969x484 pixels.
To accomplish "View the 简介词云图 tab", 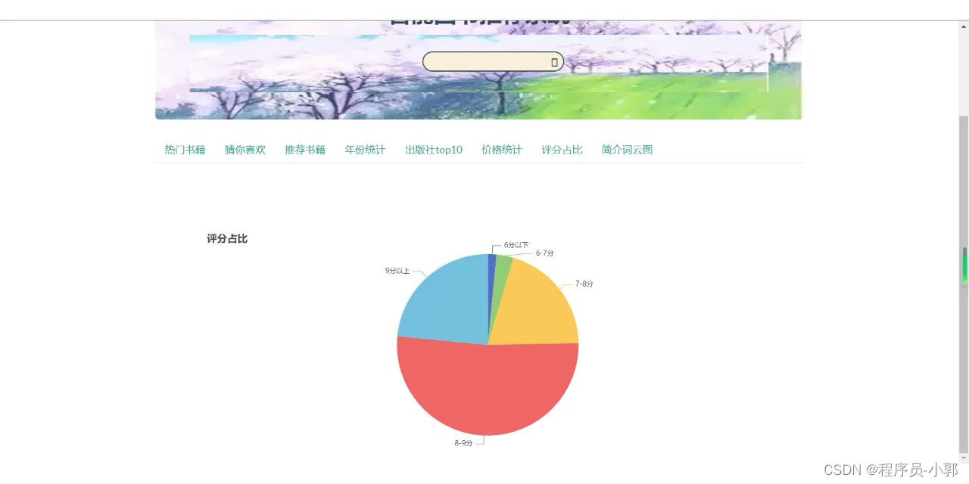I will click(x=627, y=150).
